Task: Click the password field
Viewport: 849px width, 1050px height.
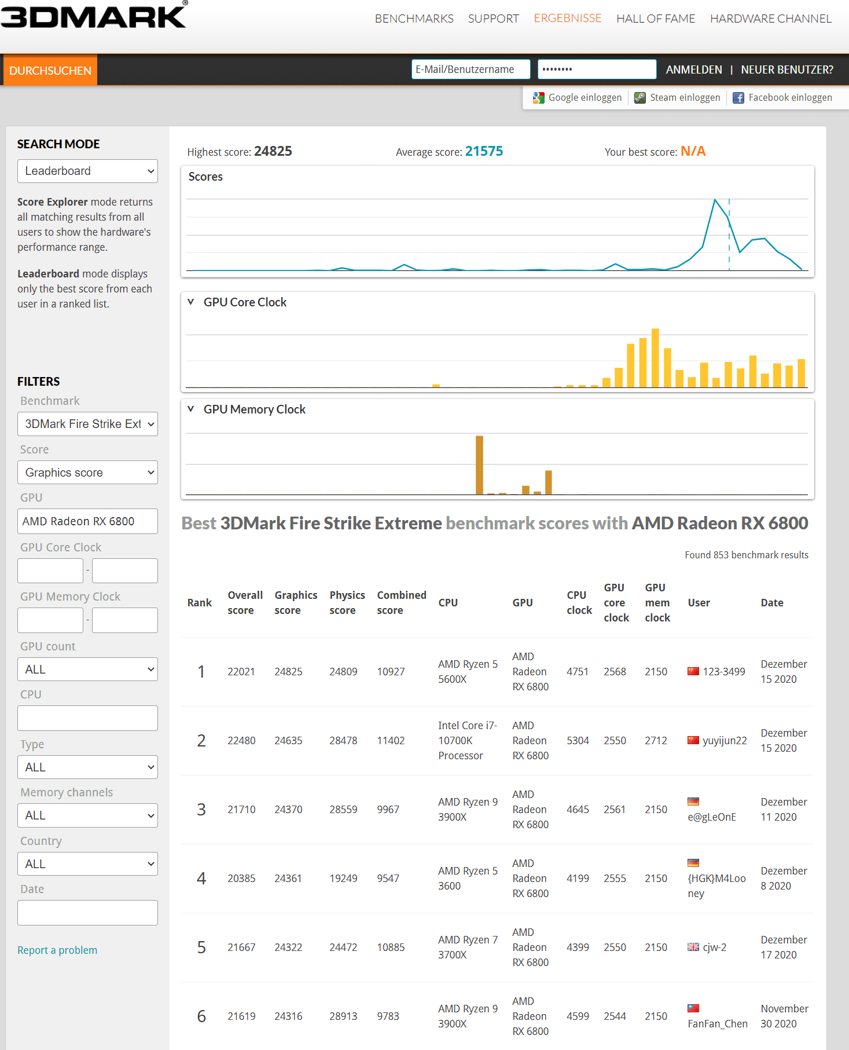Action: [597, 69]
